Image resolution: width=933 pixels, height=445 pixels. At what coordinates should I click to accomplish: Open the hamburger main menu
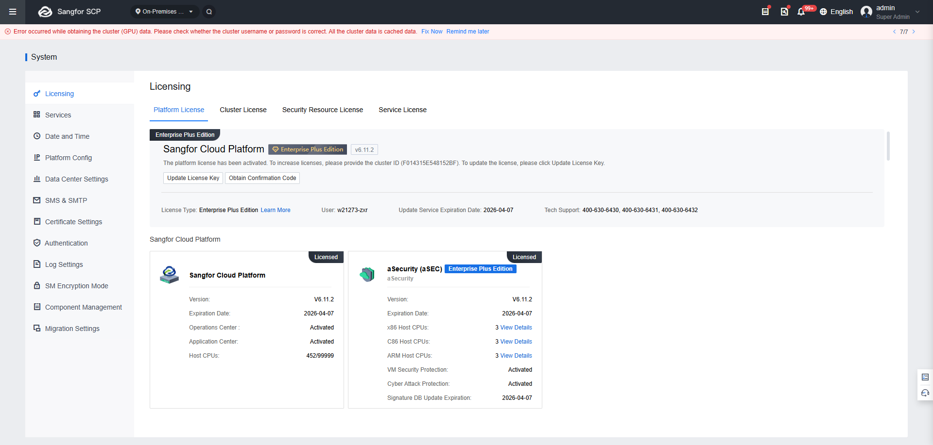coord(13,12)
